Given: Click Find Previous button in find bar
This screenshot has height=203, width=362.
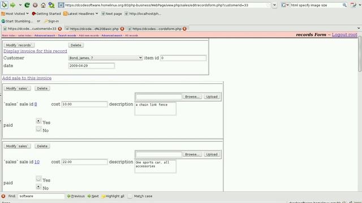Looking at the screenshot, I should pyautogui.click(x=76, y=196).
